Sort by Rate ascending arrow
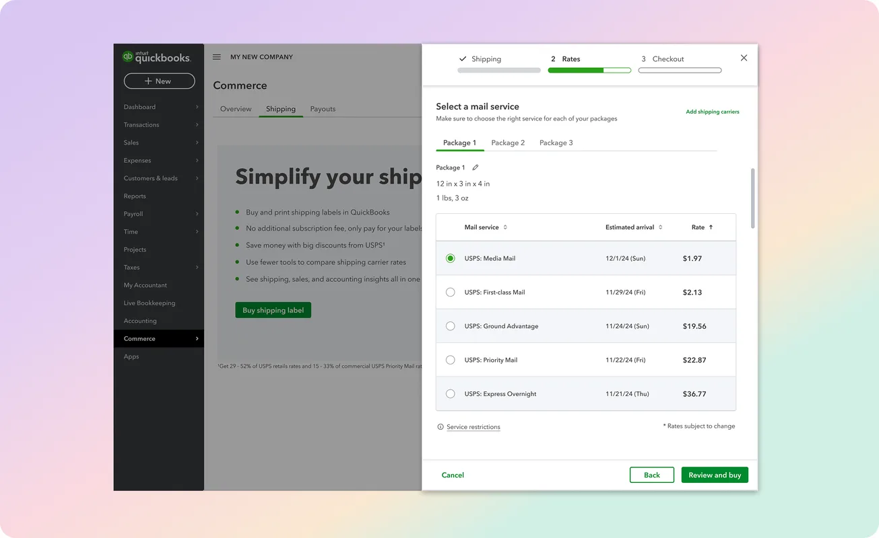 pyautogui.click(x=711, y=227)
